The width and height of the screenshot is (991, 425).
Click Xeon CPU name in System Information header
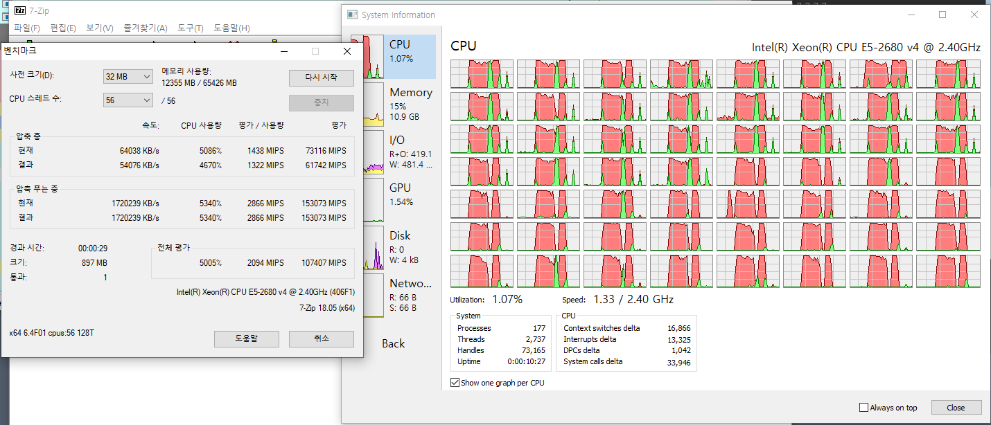(866, 47)
